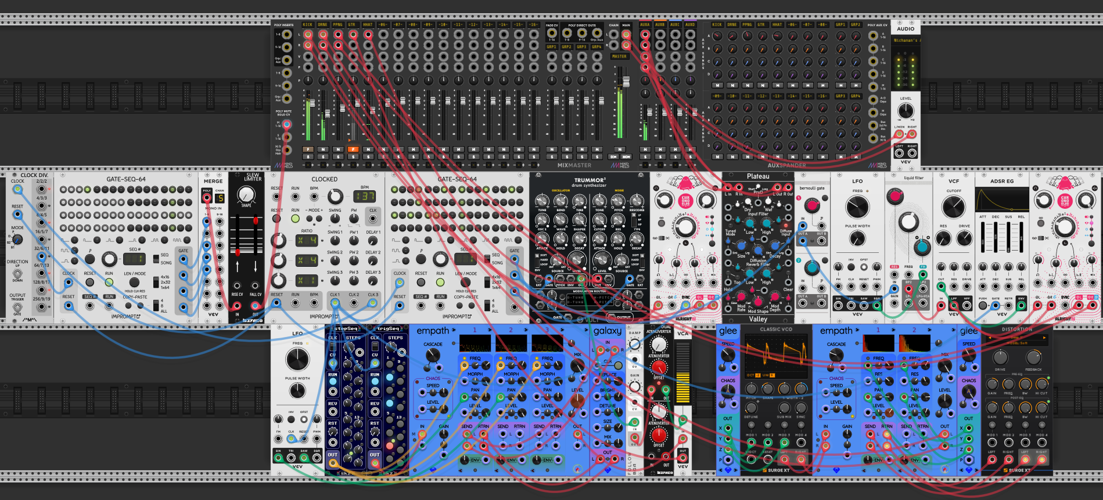Click the Clocked MODE plus button
Viewport: 1103px width, 500px height.
click(319, 219)
